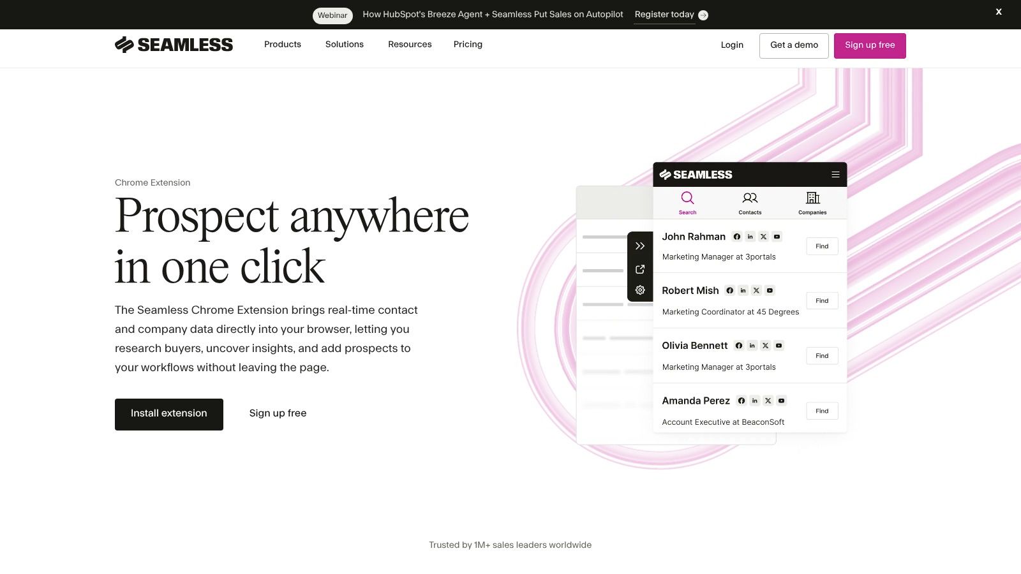
Task: Click Find for Olivia Bennett
Action: [822, 356]
